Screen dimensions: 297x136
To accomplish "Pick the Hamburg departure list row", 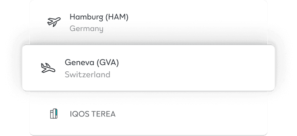I will pyautogui.click(x=148, y=23).
